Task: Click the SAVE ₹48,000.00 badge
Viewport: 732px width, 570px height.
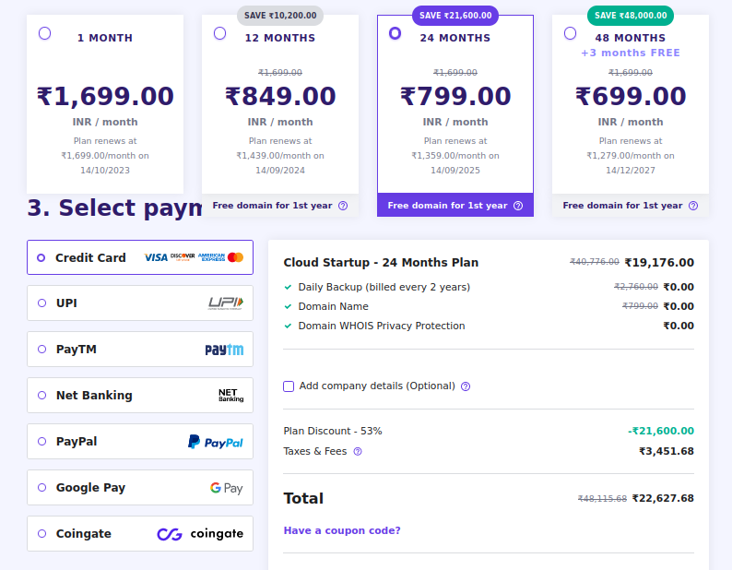Action: click(631, 16)
